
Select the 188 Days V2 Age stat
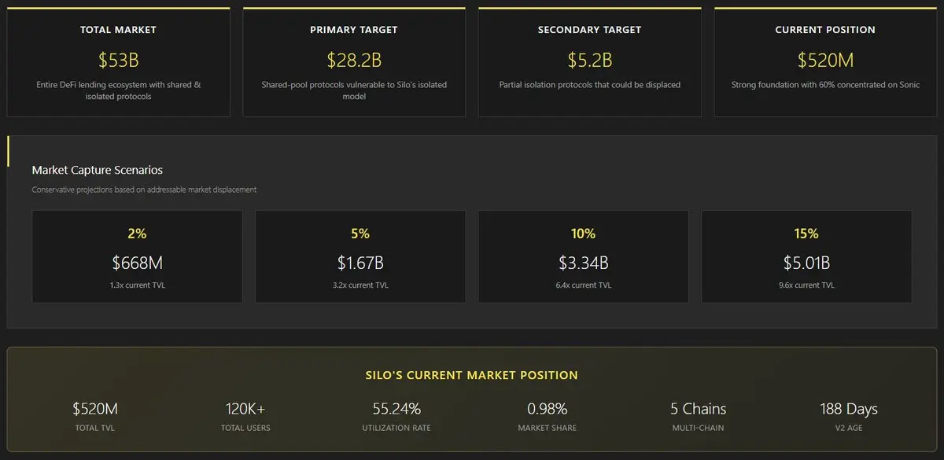click(x=849, y=416)
